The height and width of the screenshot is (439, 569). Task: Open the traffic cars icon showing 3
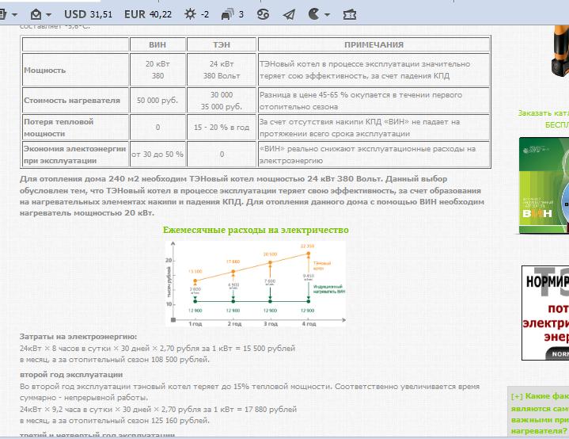click(x=232, y=14)
